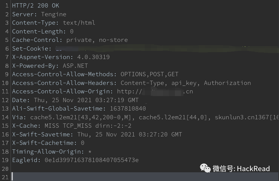279x181 pixels.
Task: Select line number 6 in the gutter
Action: [x=7, y=49]
